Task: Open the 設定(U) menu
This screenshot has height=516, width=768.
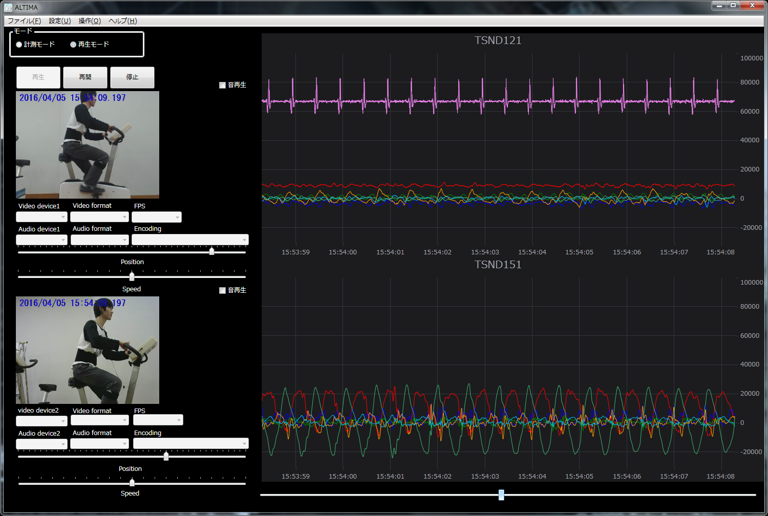Action: [60, 21]
